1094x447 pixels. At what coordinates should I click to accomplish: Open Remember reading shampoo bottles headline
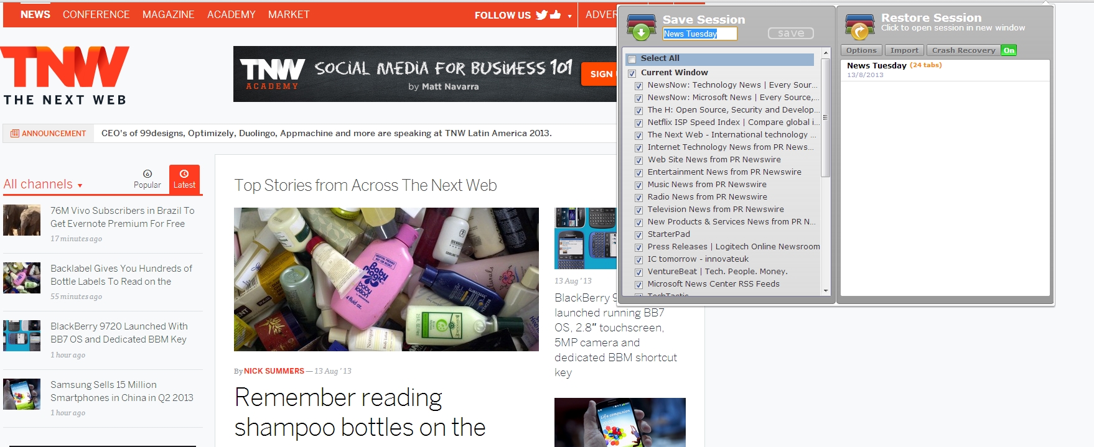[x=360, y=412]
